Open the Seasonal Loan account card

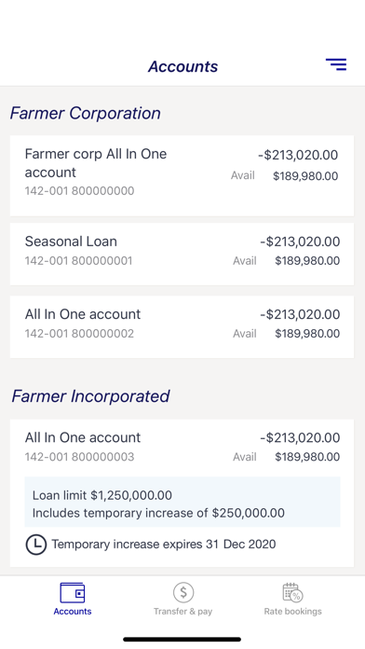[x=182, y=254]
